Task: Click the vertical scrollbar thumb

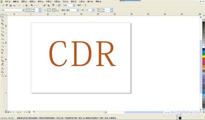Action: pyautogui.click(x=201, y=67)
